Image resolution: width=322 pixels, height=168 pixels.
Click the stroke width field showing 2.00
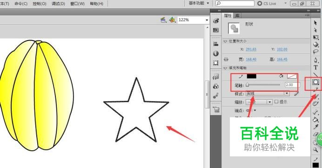292,85
